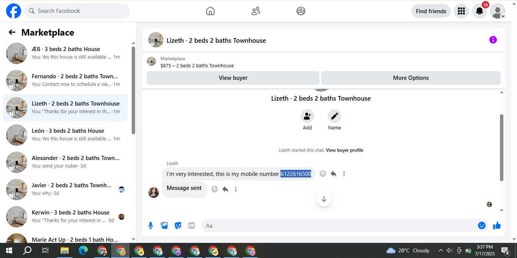
Task: Click the More Options button
Action: pos(411,78)
